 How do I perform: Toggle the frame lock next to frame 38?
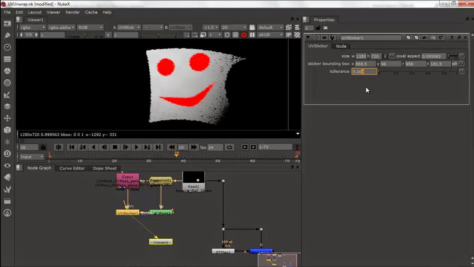(x=43, y=147)
